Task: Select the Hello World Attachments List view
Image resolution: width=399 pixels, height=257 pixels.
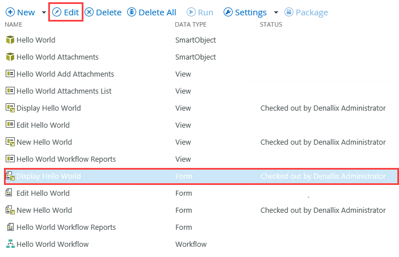Action: click(x=64, y=91)
